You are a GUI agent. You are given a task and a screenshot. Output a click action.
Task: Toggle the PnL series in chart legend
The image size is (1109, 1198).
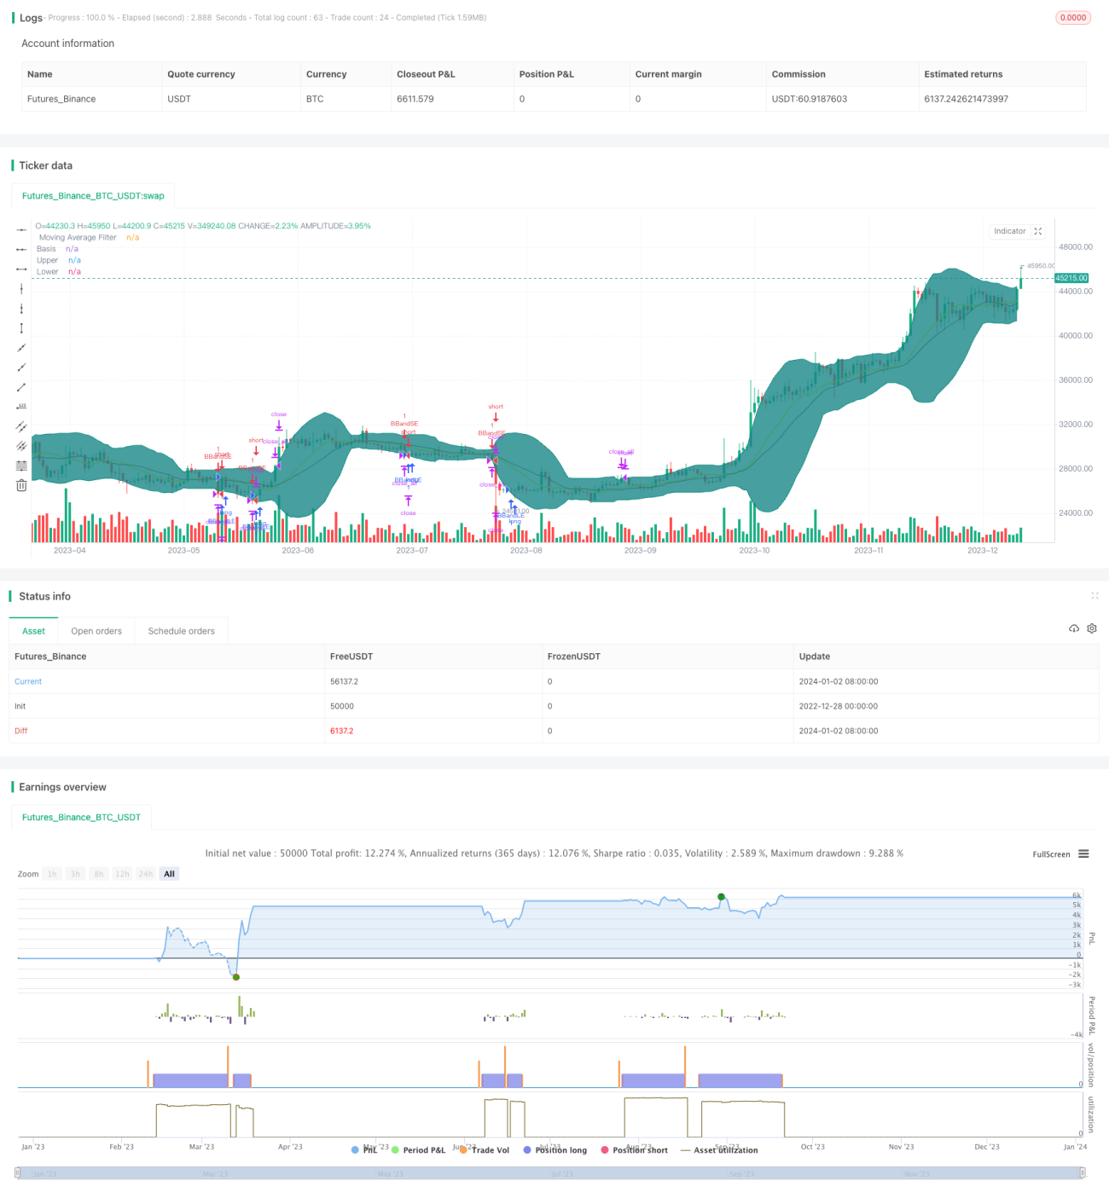[x=364, y=1150]
